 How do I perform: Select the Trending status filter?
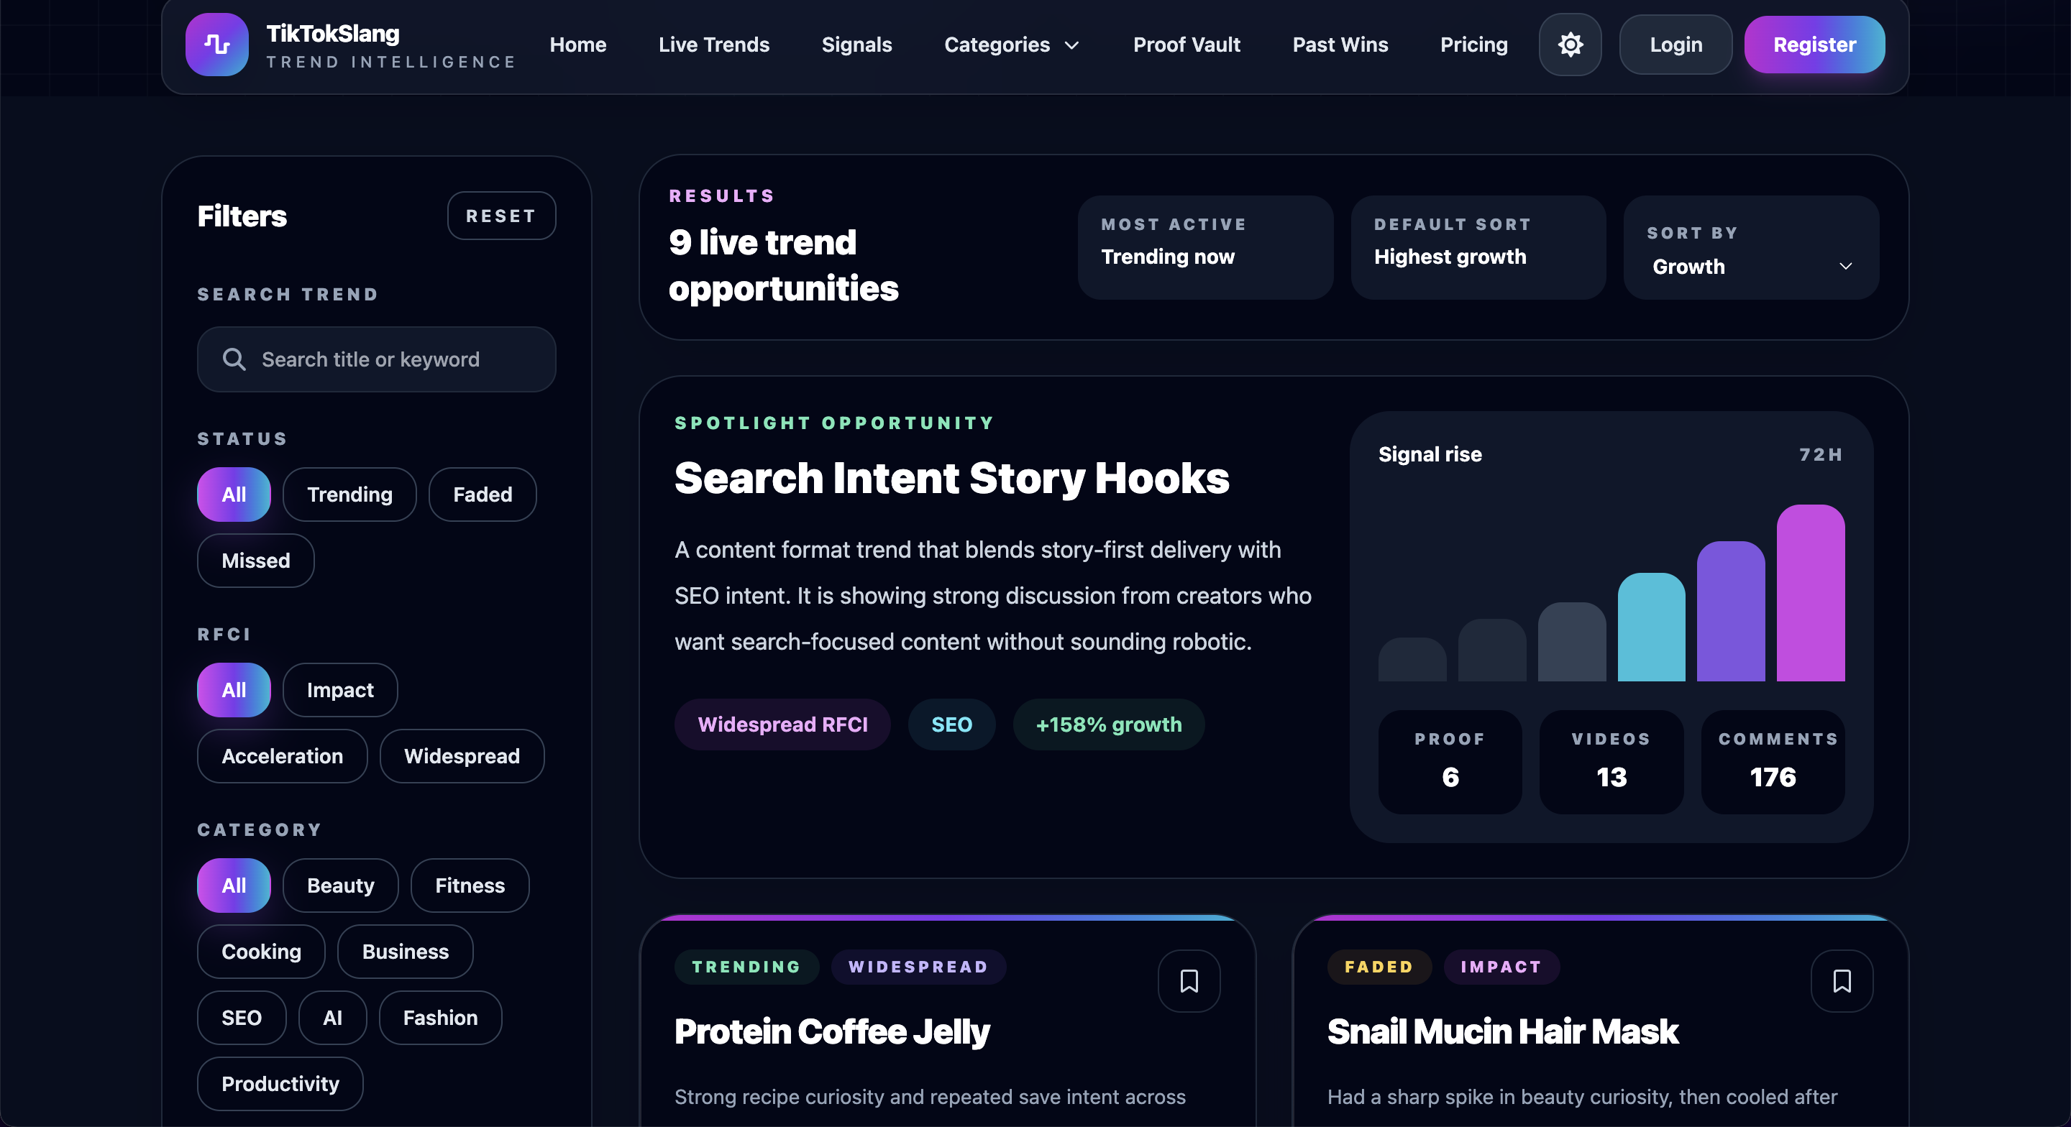[349, 494]
